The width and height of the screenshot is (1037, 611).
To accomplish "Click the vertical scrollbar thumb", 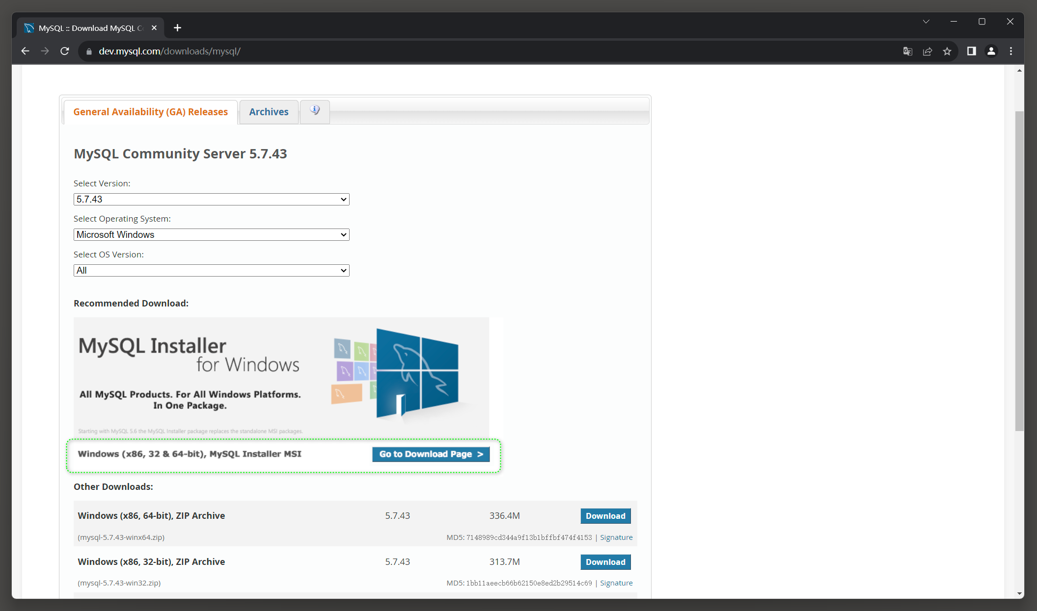I will [1019, 271].
